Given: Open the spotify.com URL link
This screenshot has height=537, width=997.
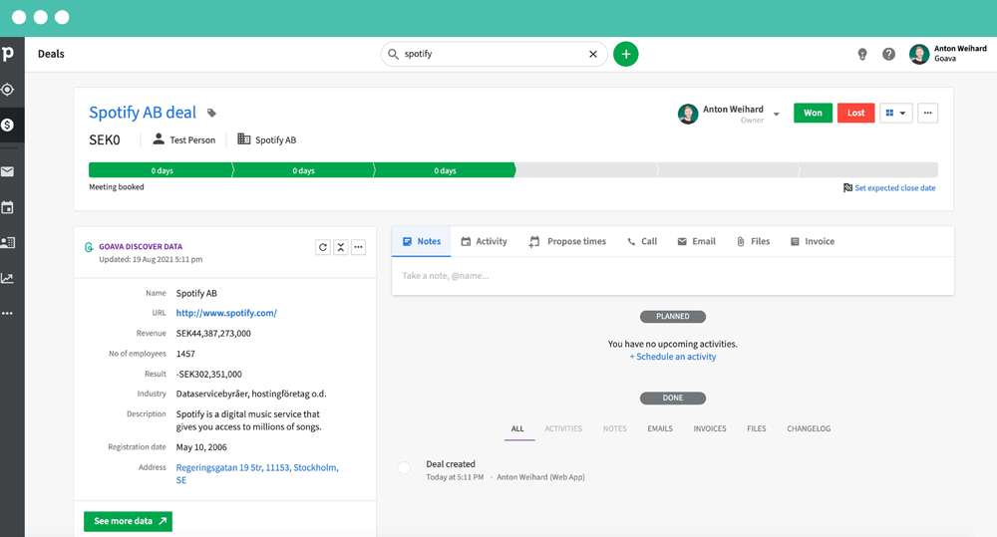Looking at the screenshot, I should (226, 313).
